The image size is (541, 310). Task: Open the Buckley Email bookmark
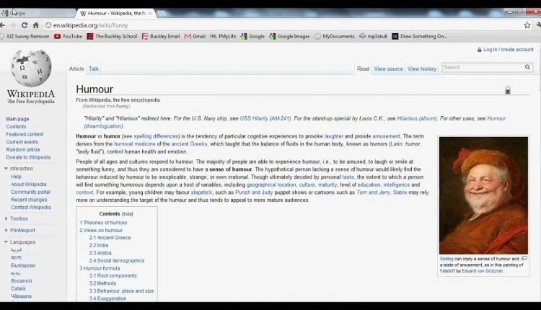click(161, 36)
